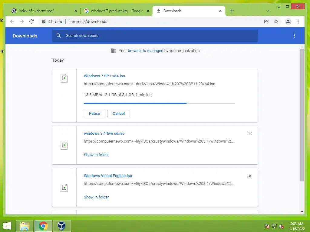Click the Downloads page title

tap(25, 36)
